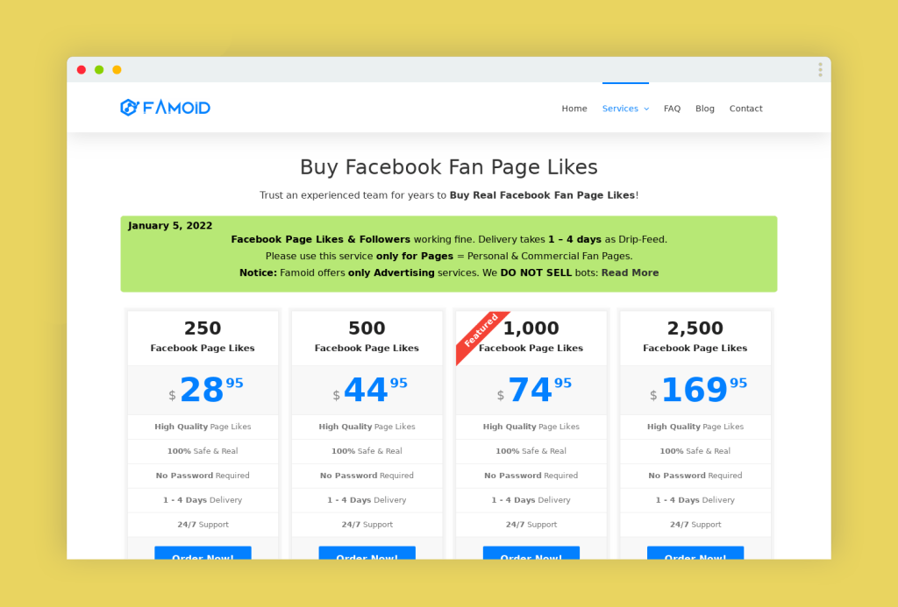Click 1 - 4 Days Delivery in 500 card

[367, 500]
